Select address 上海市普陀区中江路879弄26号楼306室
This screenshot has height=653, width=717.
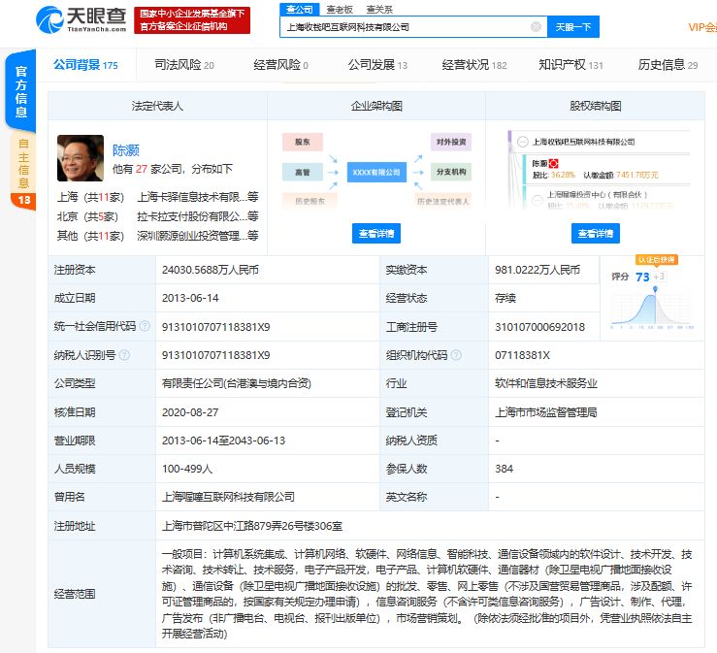pyautogui.click(x=252, y=526)
